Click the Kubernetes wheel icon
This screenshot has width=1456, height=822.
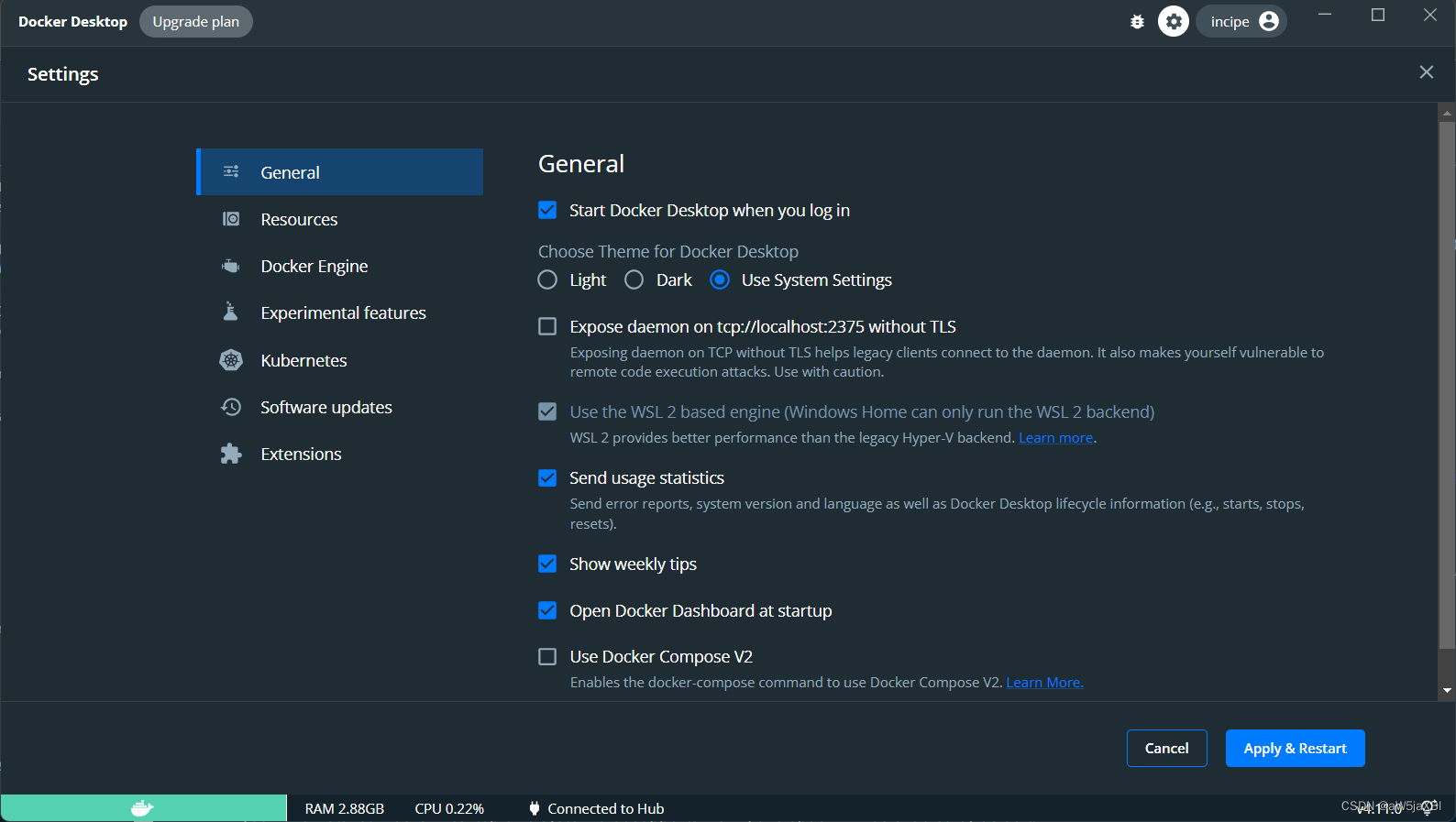click(231, 360)
